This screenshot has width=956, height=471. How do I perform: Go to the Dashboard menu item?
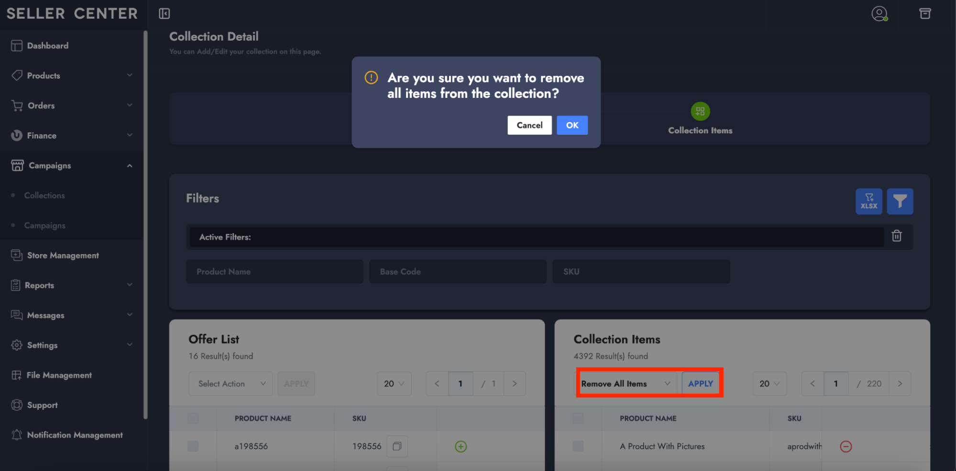coord(48,46)
